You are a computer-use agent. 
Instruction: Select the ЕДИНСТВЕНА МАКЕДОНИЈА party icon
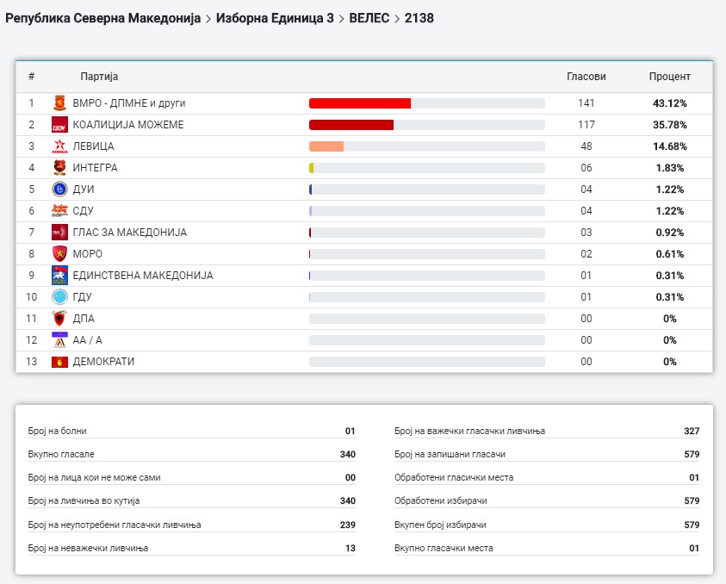59,276
